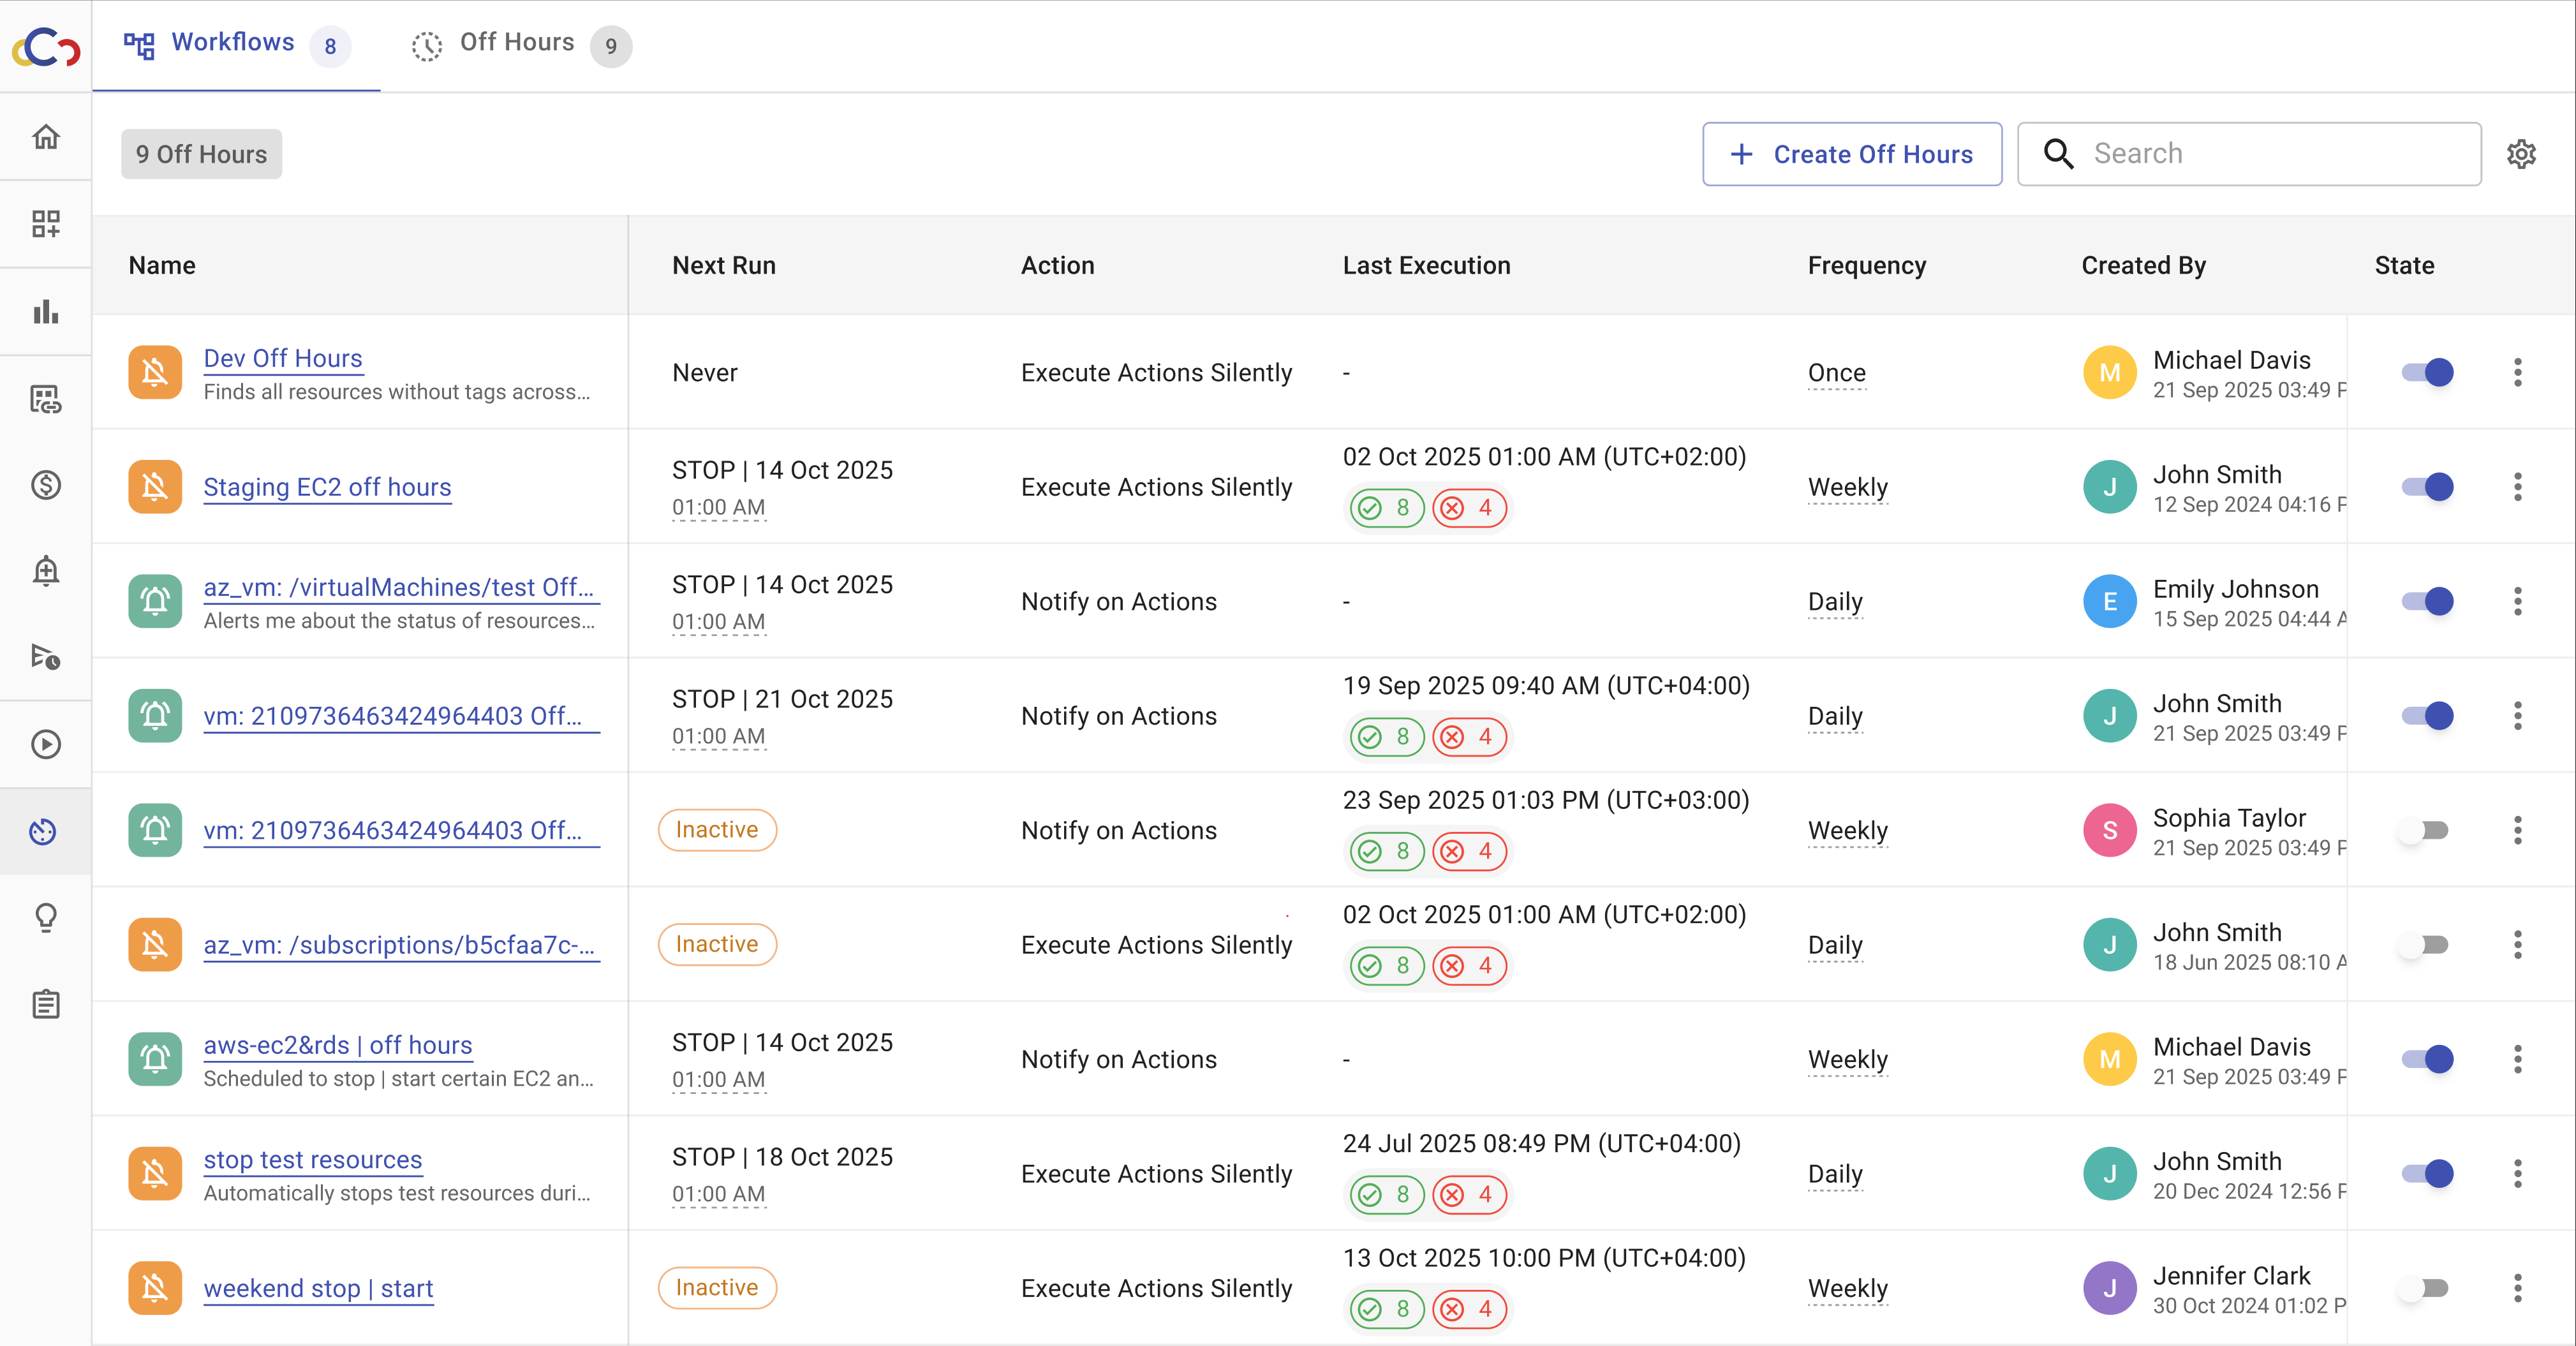Open three-dot menu for Staging EC2 off hours
The image size is (2576, 1346).
point(2517,487)
